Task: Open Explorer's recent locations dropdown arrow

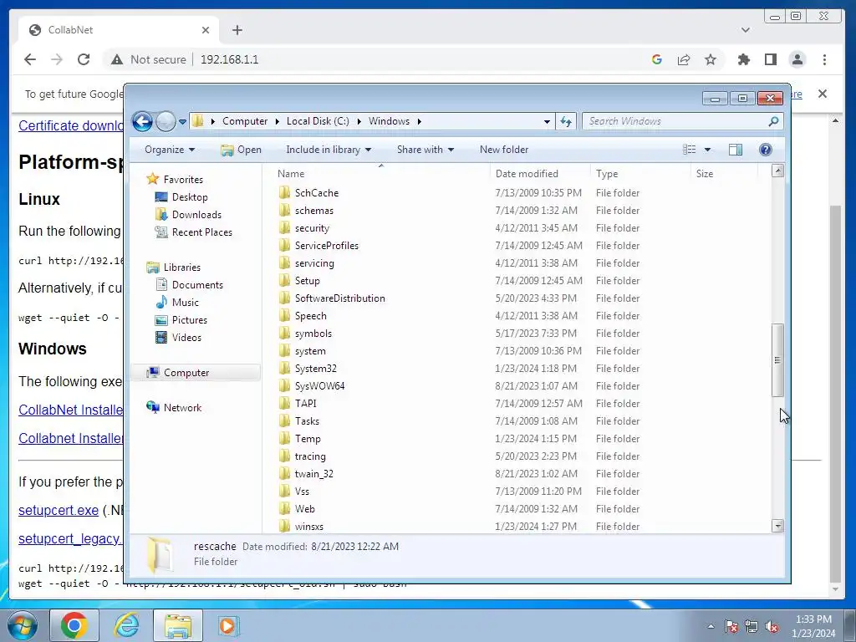Action: point(182,122)
